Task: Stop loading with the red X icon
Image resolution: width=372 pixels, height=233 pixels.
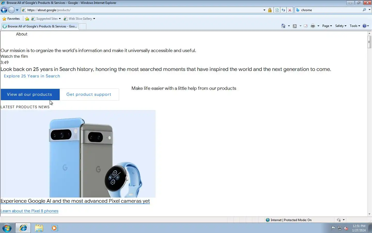Action: pos(290,10)
